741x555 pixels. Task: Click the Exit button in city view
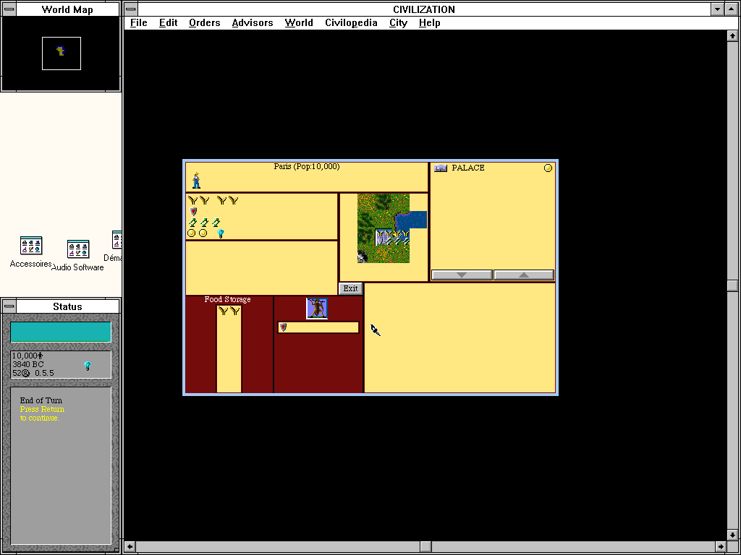tap(351, 288)
